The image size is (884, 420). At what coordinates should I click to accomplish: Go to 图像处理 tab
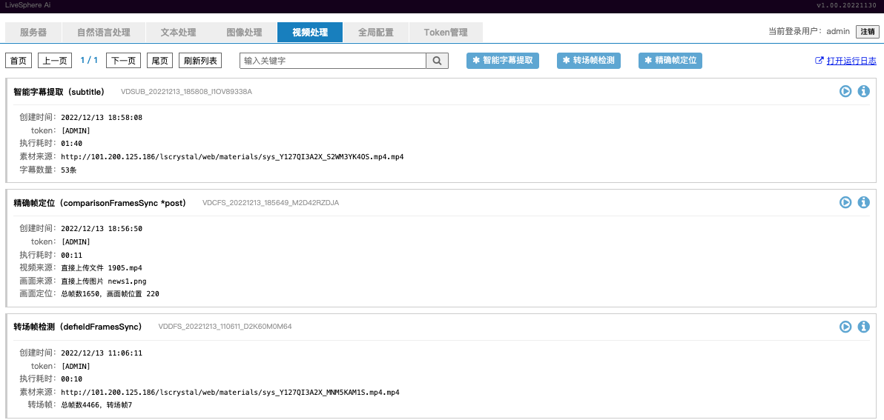pyautogui.click(x=244, y=33)
